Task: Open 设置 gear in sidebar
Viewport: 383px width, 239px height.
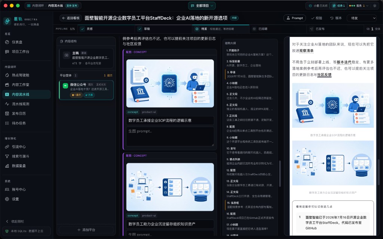Action: point(27,199)
